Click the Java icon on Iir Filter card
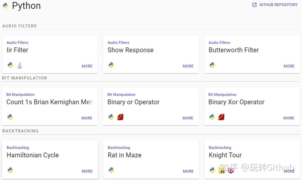This screenshot has height=180, width=302. coord(20,65)
